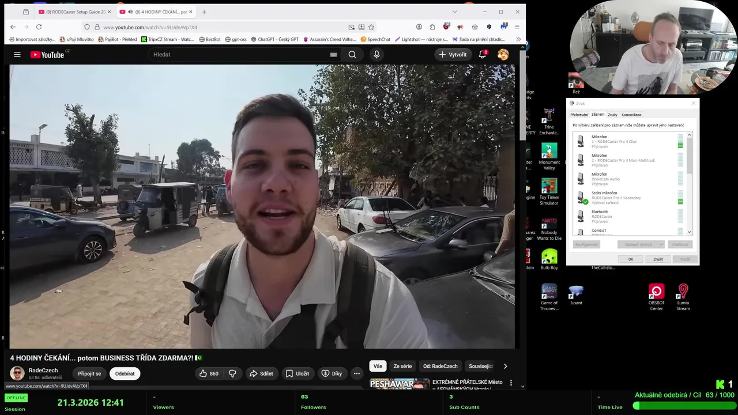This screenshot has width=738, height=415.
Task: Click the address bar URL field
Action: pyautogui.click(x=222, y=27)
